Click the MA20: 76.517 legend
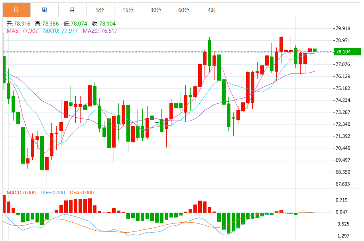 click(100, 31)
